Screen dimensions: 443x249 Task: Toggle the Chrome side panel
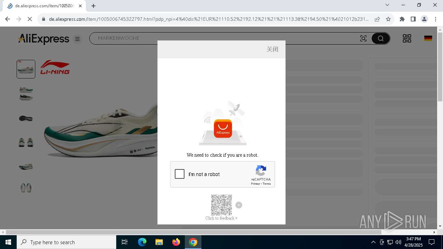[413, 19]
